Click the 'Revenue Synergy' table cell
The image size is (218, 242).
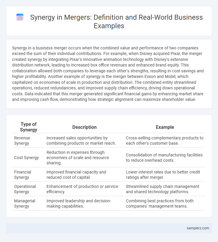pos(29,141)
